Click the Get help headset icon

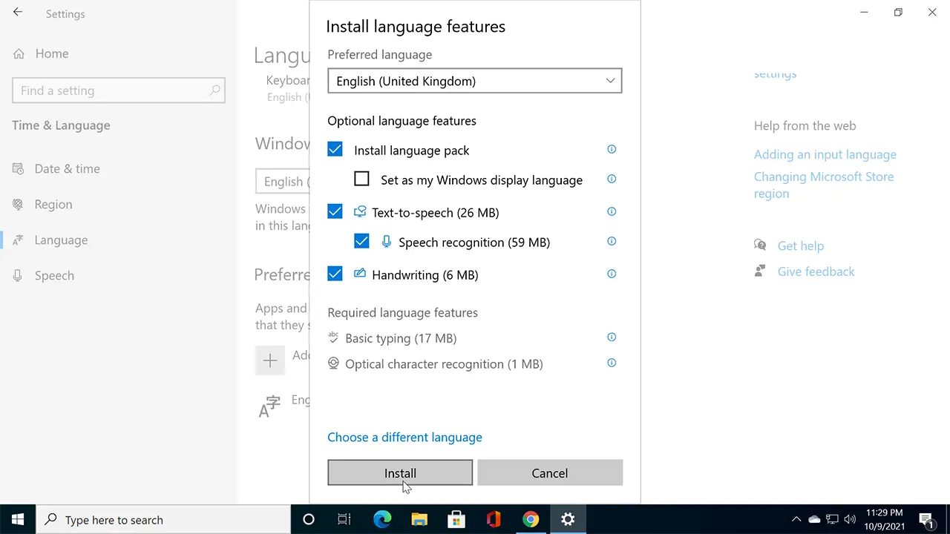(x=760, y=244)
